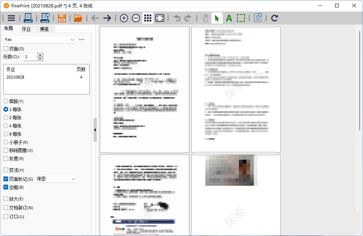The height and width of the screenshot is (236, 363).
Task: Open a file with the folder icon
Action: pos(78,18)
